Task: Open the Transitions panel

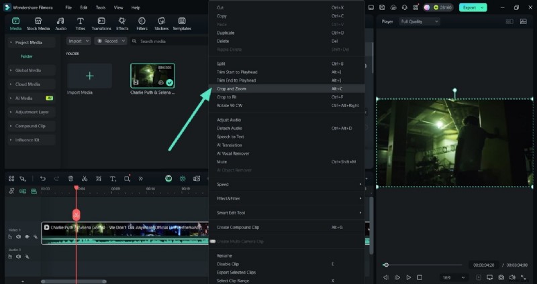Action: coord(101,23)
